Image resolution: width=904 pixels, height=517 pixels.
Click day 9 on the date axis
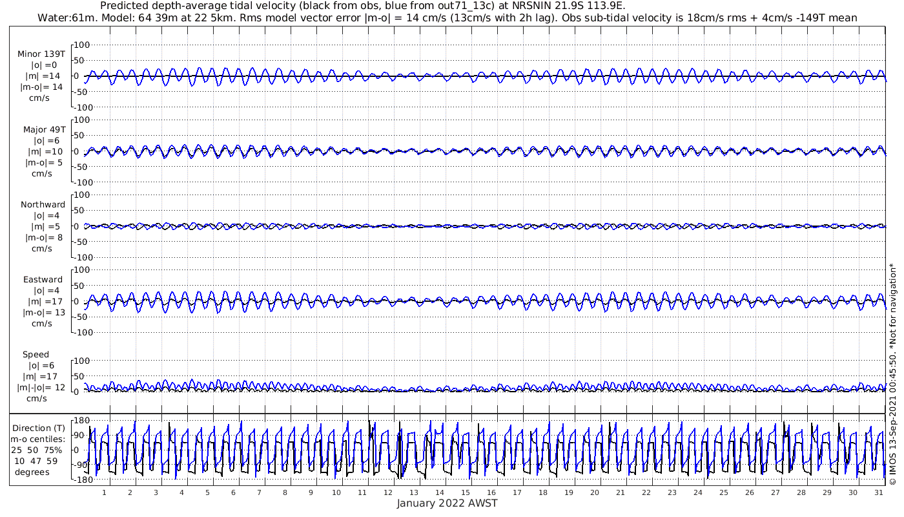pyautogui.click(x=311, y=492)
